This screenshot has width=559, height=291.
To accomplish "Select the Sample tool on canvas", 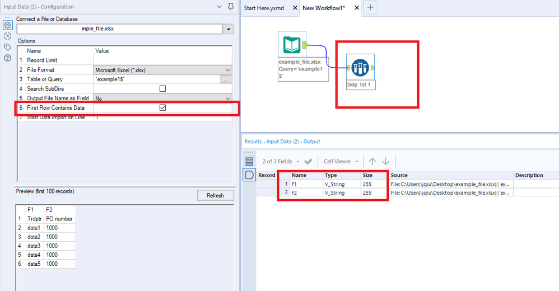I will [x=360, y=68].
